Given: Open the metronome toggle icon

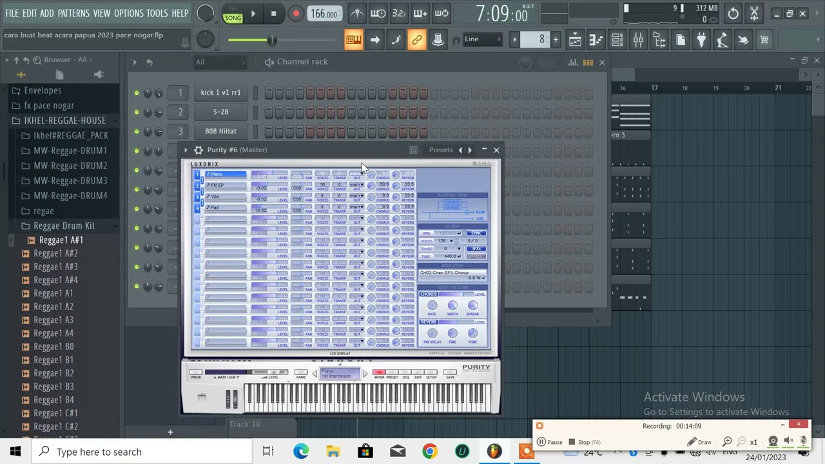Looking at the screenshot, I should point(356,14).
